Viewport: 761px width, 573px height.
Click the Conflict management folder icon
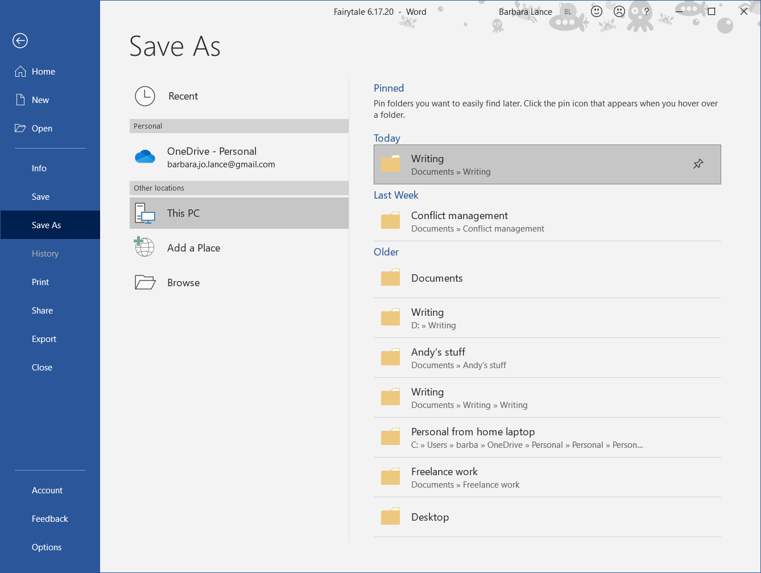(x=390, y=221)
